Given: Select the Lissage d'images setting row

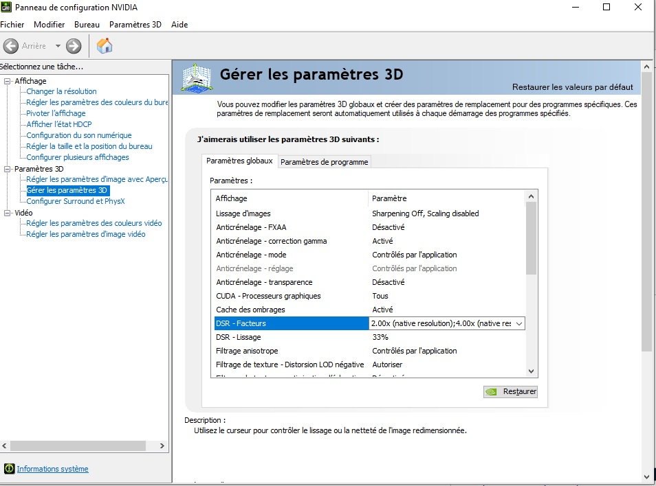Looking at the screenshot, I should pos(369,213).
